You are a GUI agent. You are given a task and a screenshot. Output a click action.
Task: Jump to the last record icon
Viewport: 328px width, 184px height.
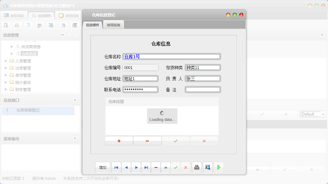[x=146, y=167]
